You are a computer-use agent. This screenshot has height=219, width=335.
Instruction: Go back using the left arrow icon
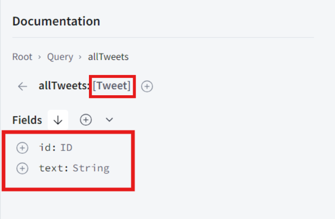(23, 86)
